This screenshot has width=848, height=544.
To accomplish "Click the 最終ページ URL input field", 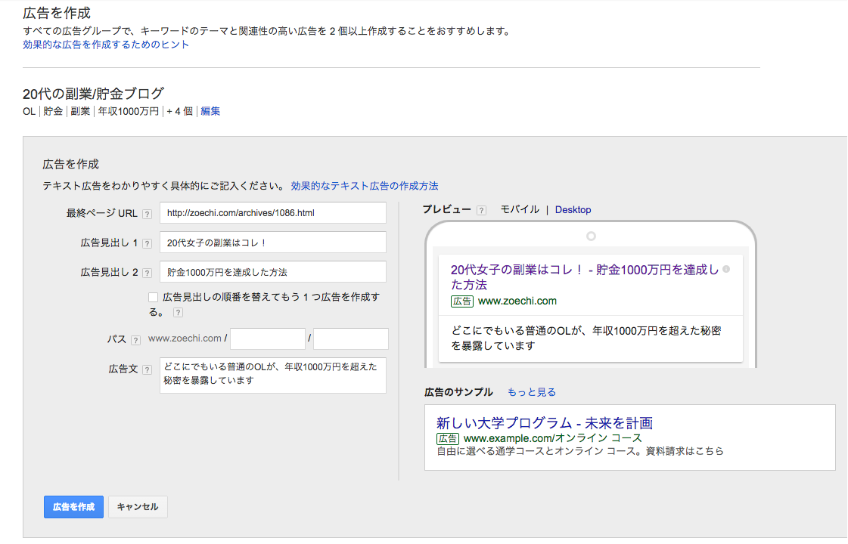I will pos(272,213).
